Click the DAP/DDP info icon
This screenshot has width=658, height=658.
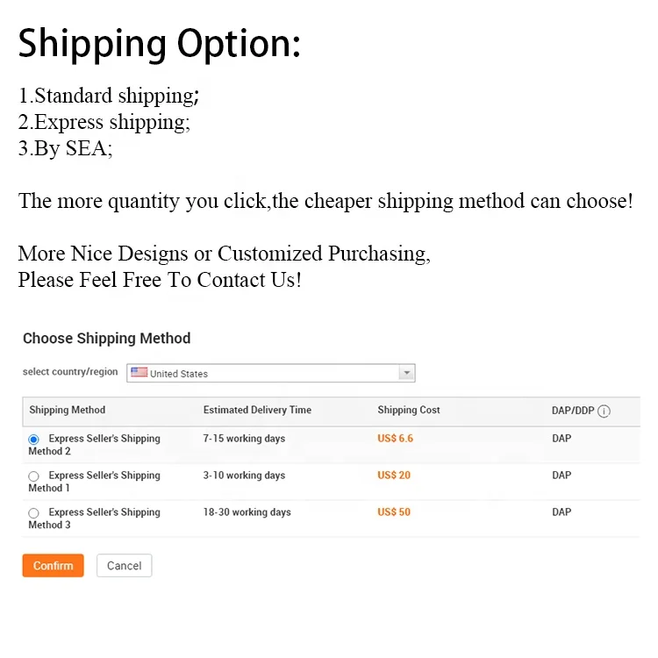click(604, 411)
